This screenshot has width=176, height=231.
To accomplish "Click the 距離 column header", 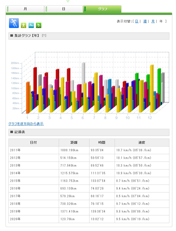I will click(74, 143).
